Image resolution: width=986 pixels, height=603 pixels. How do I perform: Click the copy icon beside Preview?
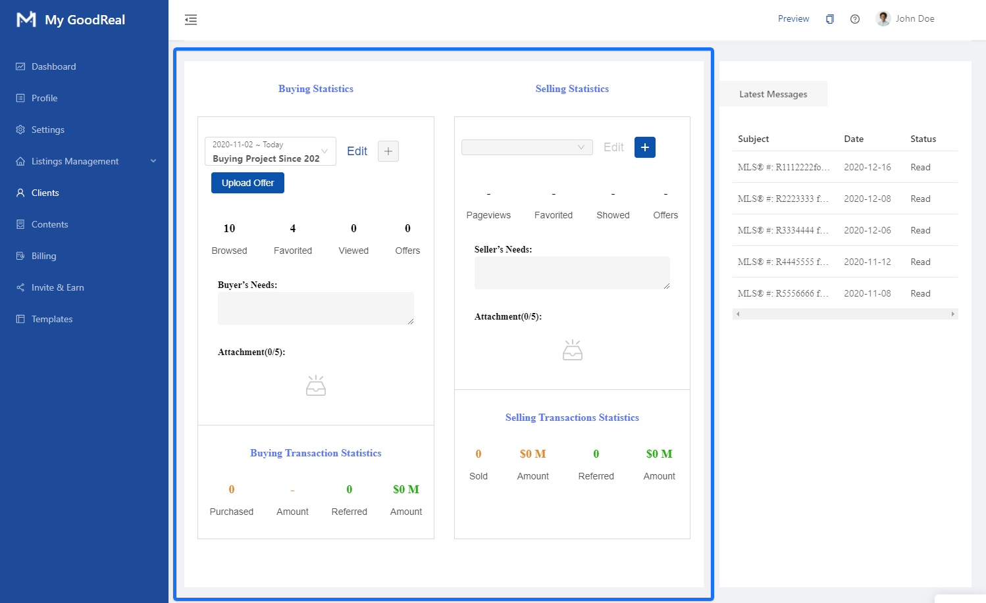point(830,19)
